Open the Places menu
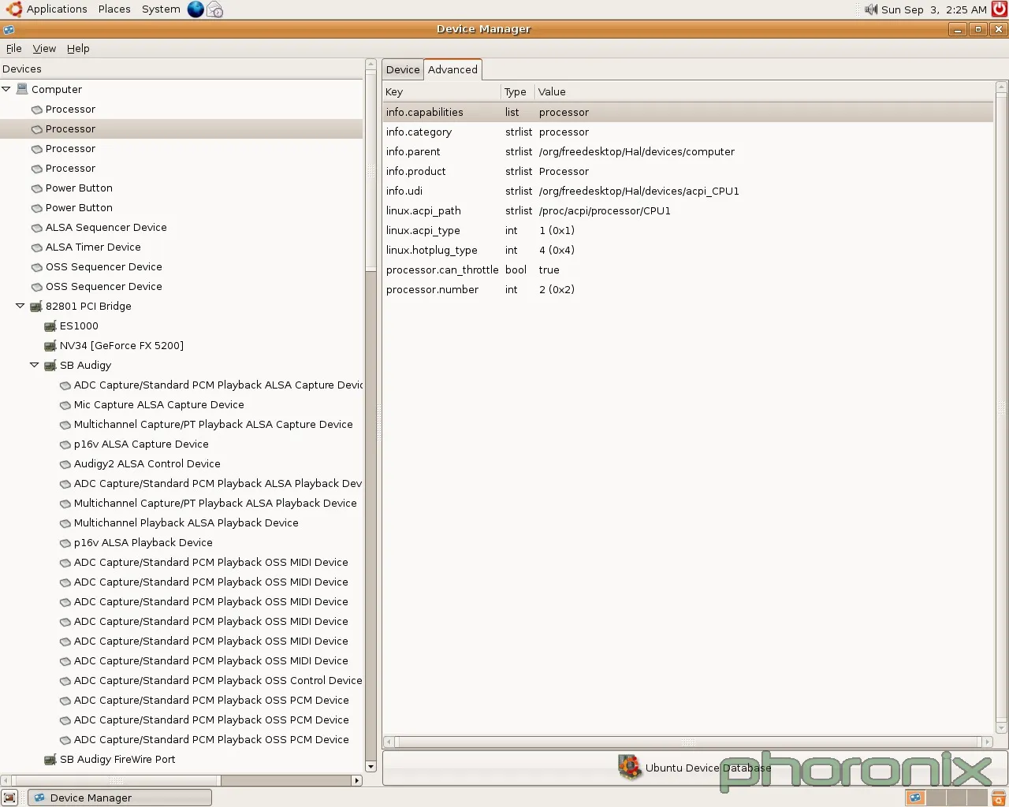This screenshot has height=807, width=1009. pos(114,9)
